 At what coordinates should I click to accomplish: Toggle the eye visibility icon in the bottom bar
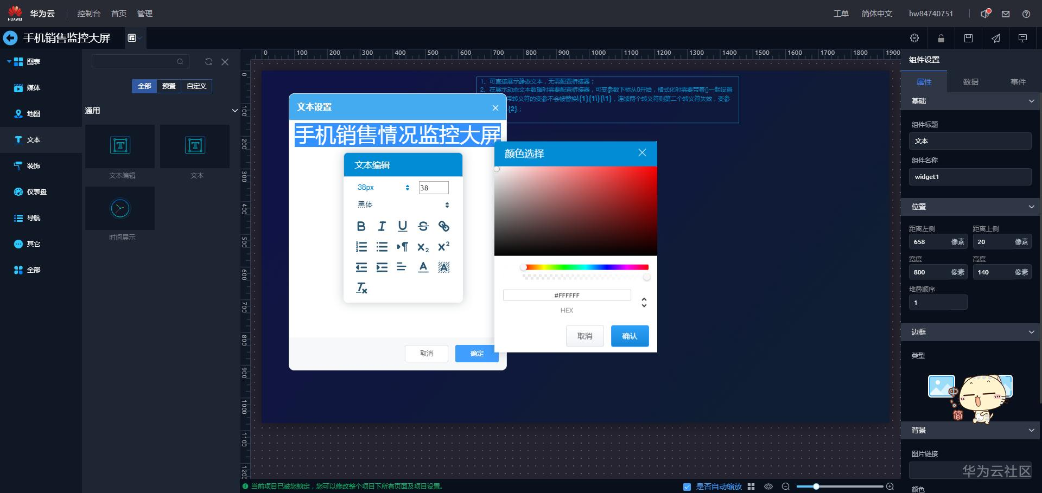[768, 486]
